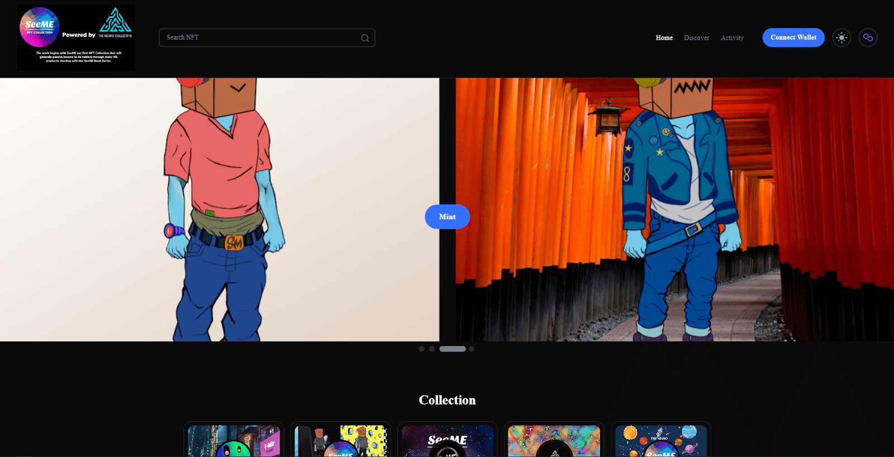Open the rainbow psychedelic collection card
The image size is (894, 457).
click(x=554, y=440)
